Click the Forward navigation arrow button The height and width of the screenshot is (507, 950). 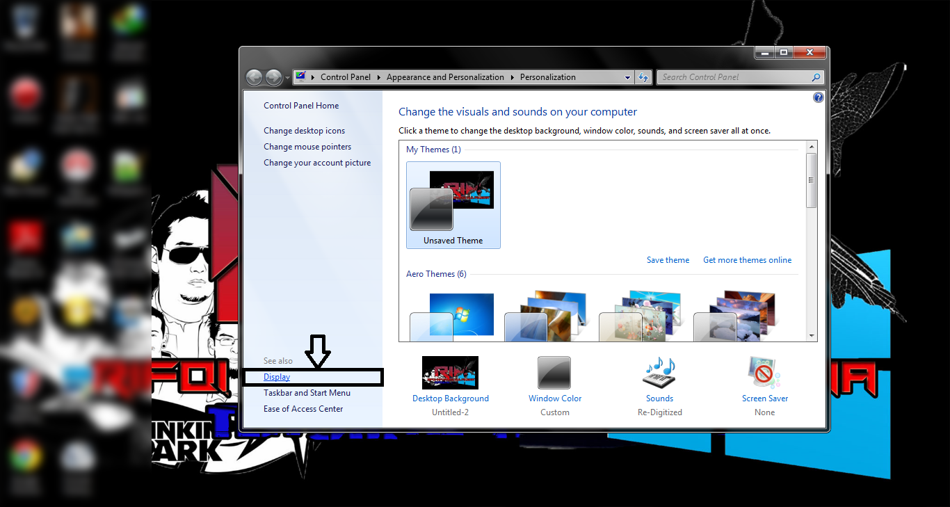274,77
